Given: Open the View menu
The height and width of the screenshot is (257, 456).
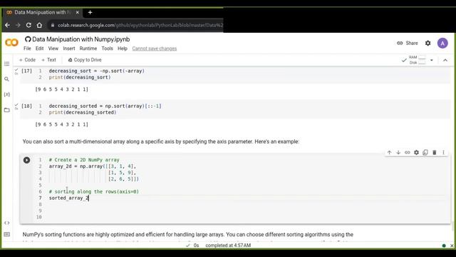Looking at the screenshot, I should (x=53, y=49).
